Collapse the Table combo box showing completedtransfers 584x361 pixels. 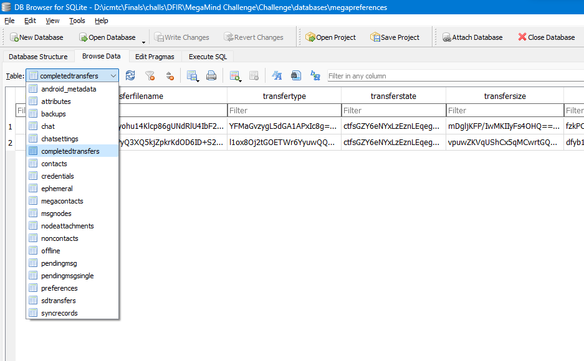[72, 76]
